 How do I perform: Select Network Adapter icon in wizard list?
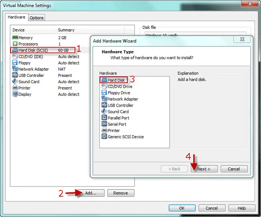[104, 99]
